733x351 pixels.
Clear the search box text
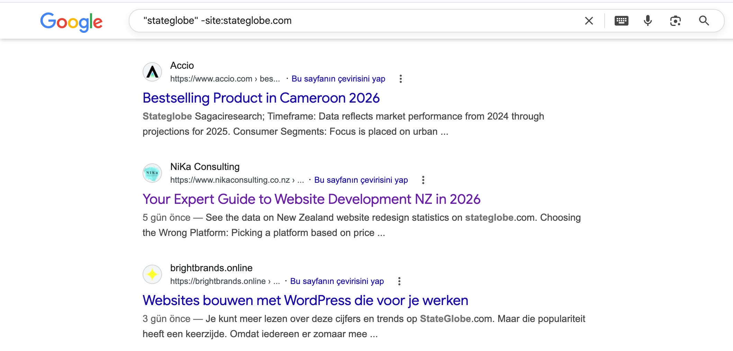pos(589,21)
